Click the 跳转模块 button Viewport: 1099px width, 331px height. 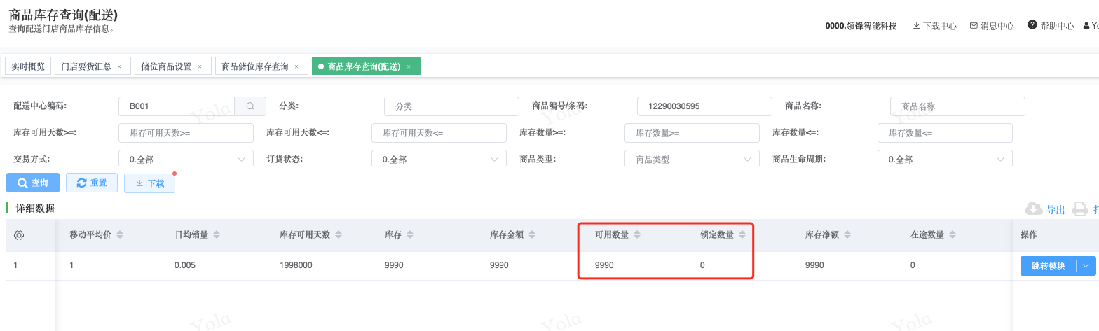pyautogui.click(x=1048, y=266)
